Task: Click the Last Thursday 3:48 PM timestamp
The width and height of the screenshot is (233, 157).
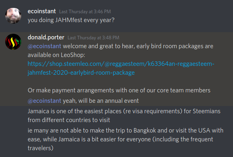Action: [93, 38]
